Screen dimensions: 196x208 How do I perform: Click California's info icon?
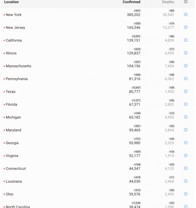pyautogui.click(x=186, y=40)
